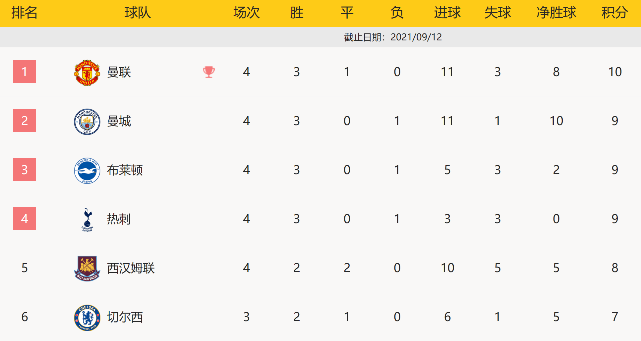This screenshot has height=341, width=641.
Task: Click the 净胜球 column header
Action: (x=556, y=13)
